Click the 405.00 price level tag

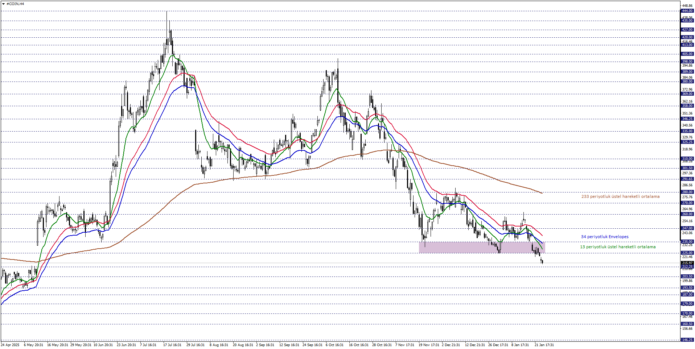tap(687, 54)
